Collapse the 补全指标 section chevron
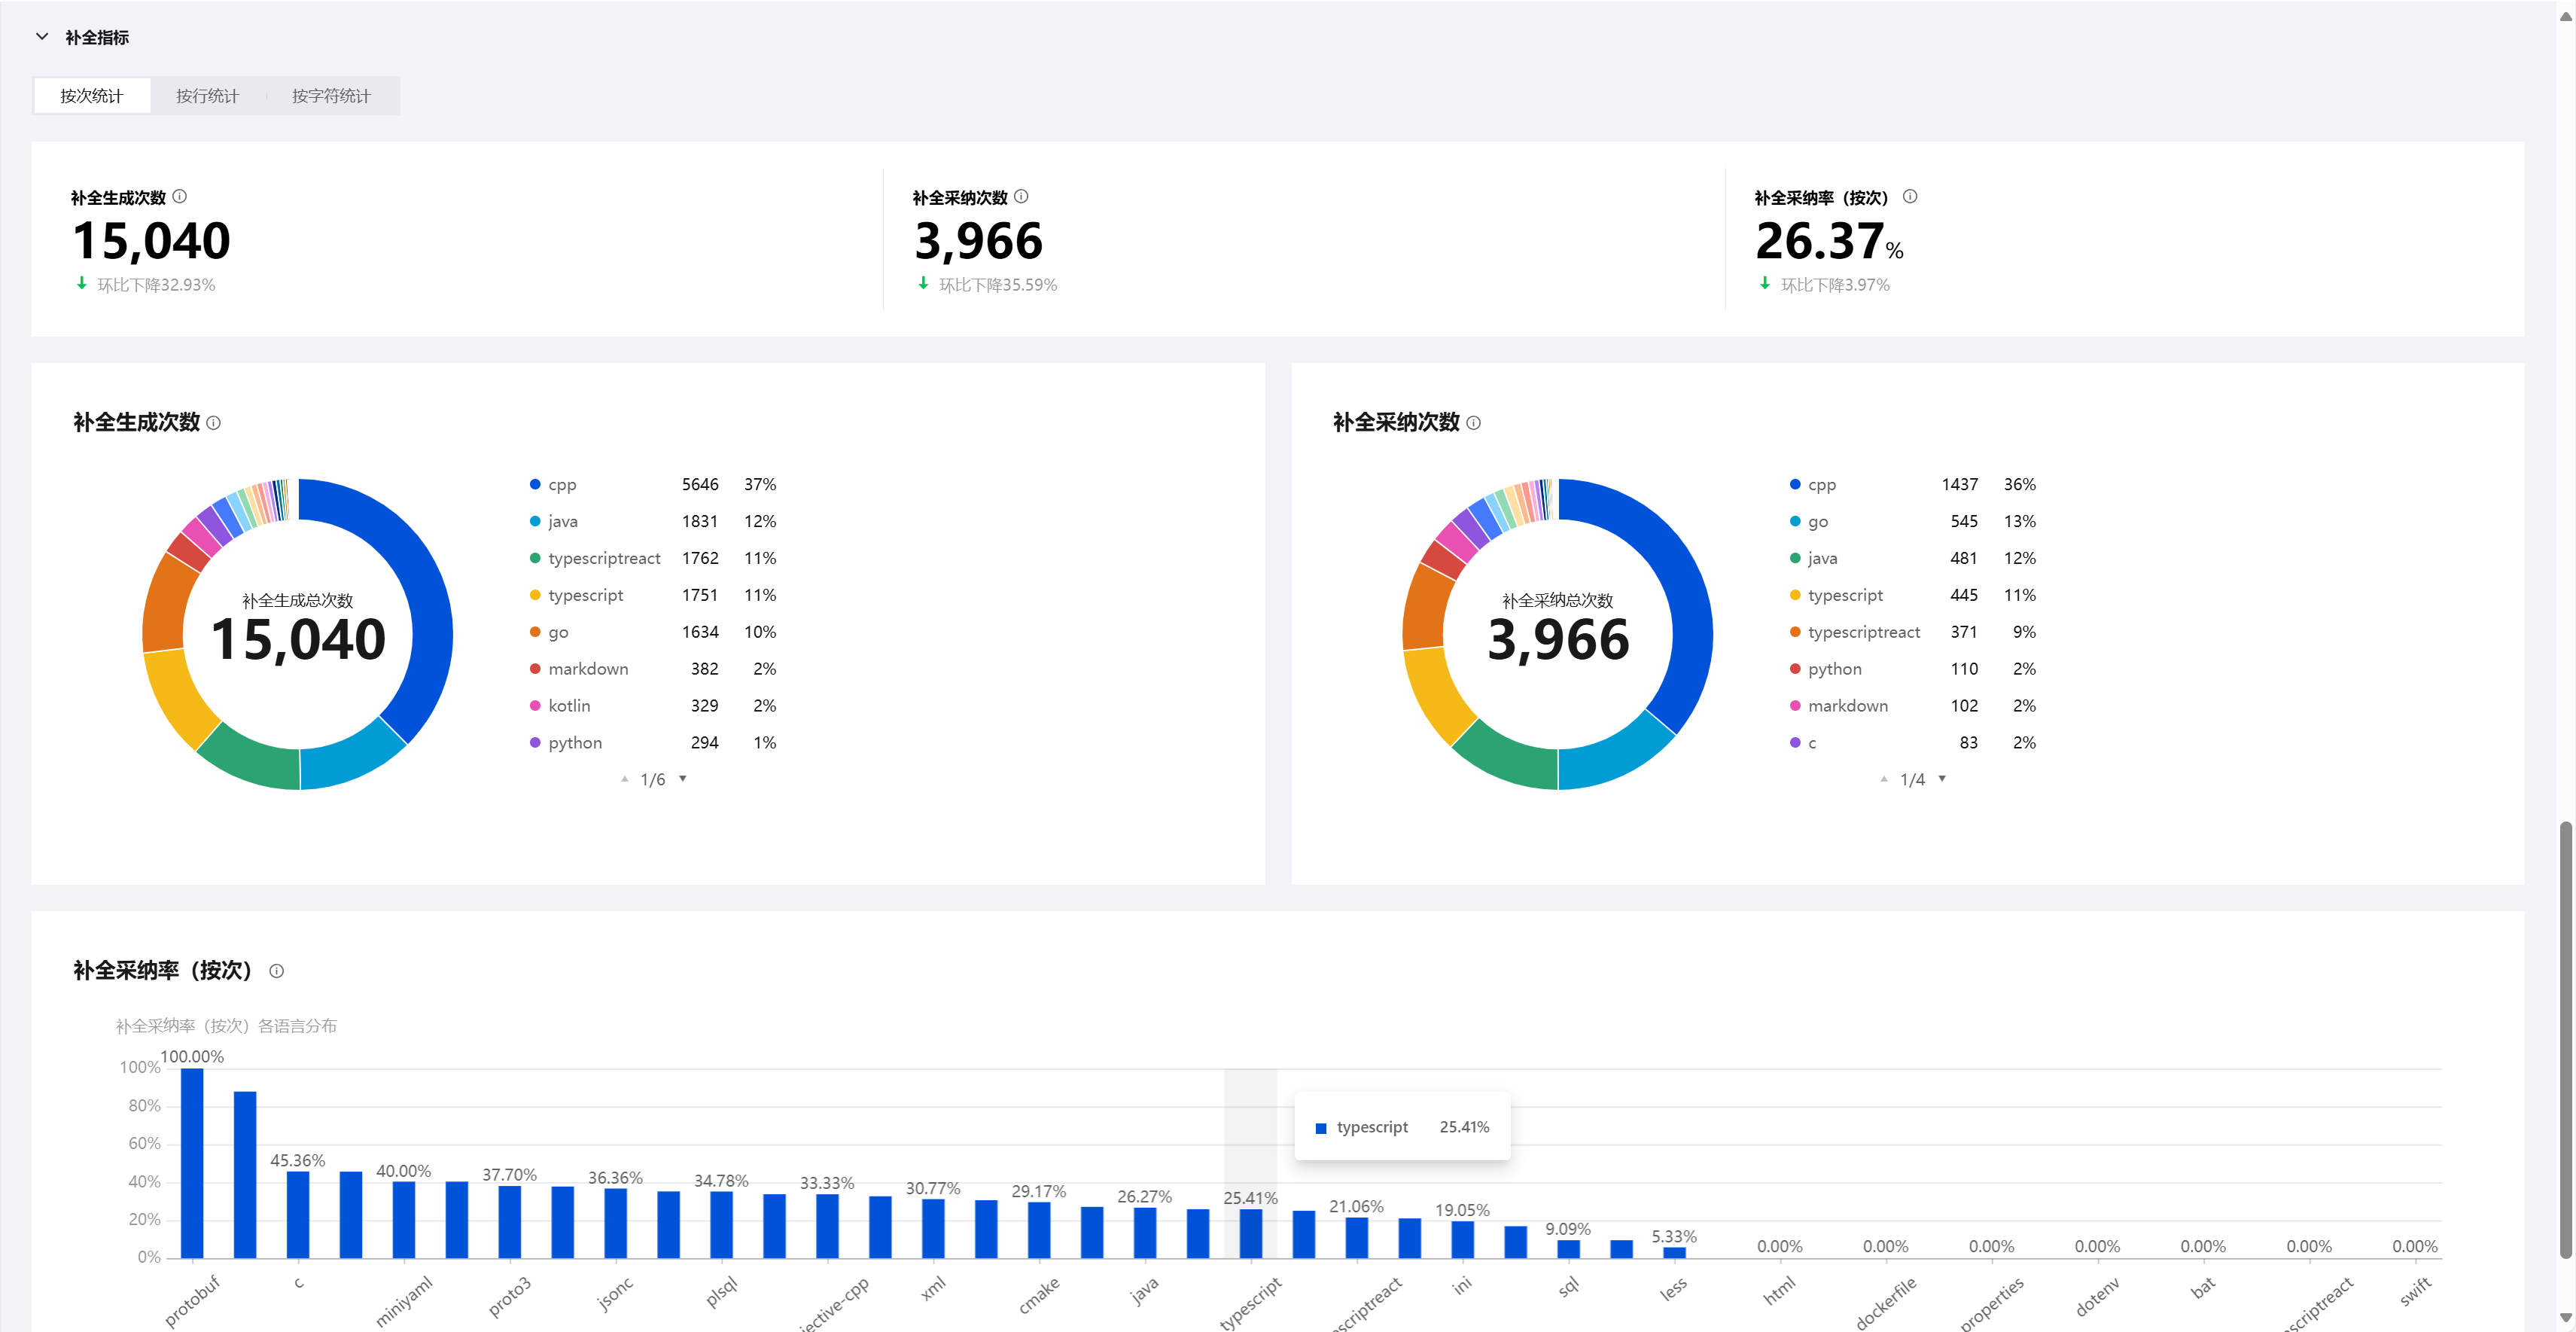Image resolution: width=2576 pixels, height=1332 pixels. point(42,37)
